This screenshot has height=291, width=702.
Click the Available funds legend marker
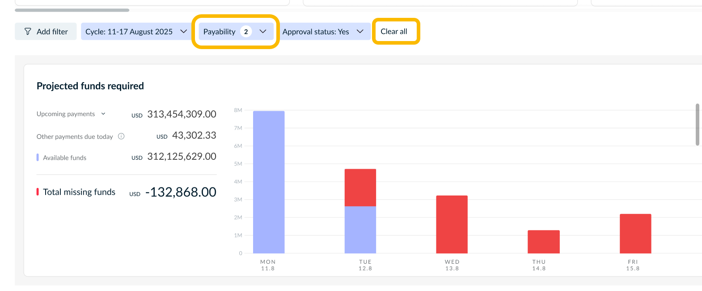(x=38, y=158)
